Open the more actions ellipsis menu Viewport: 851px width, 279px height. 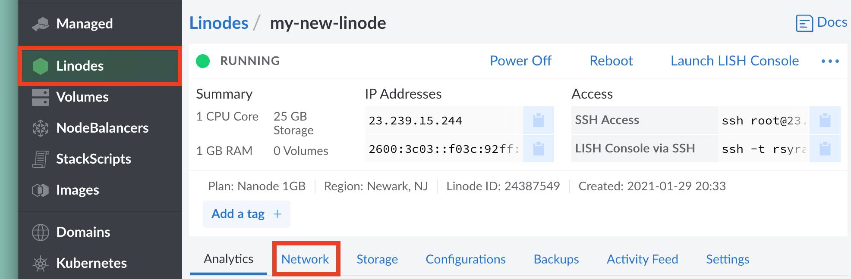[831, 61]
